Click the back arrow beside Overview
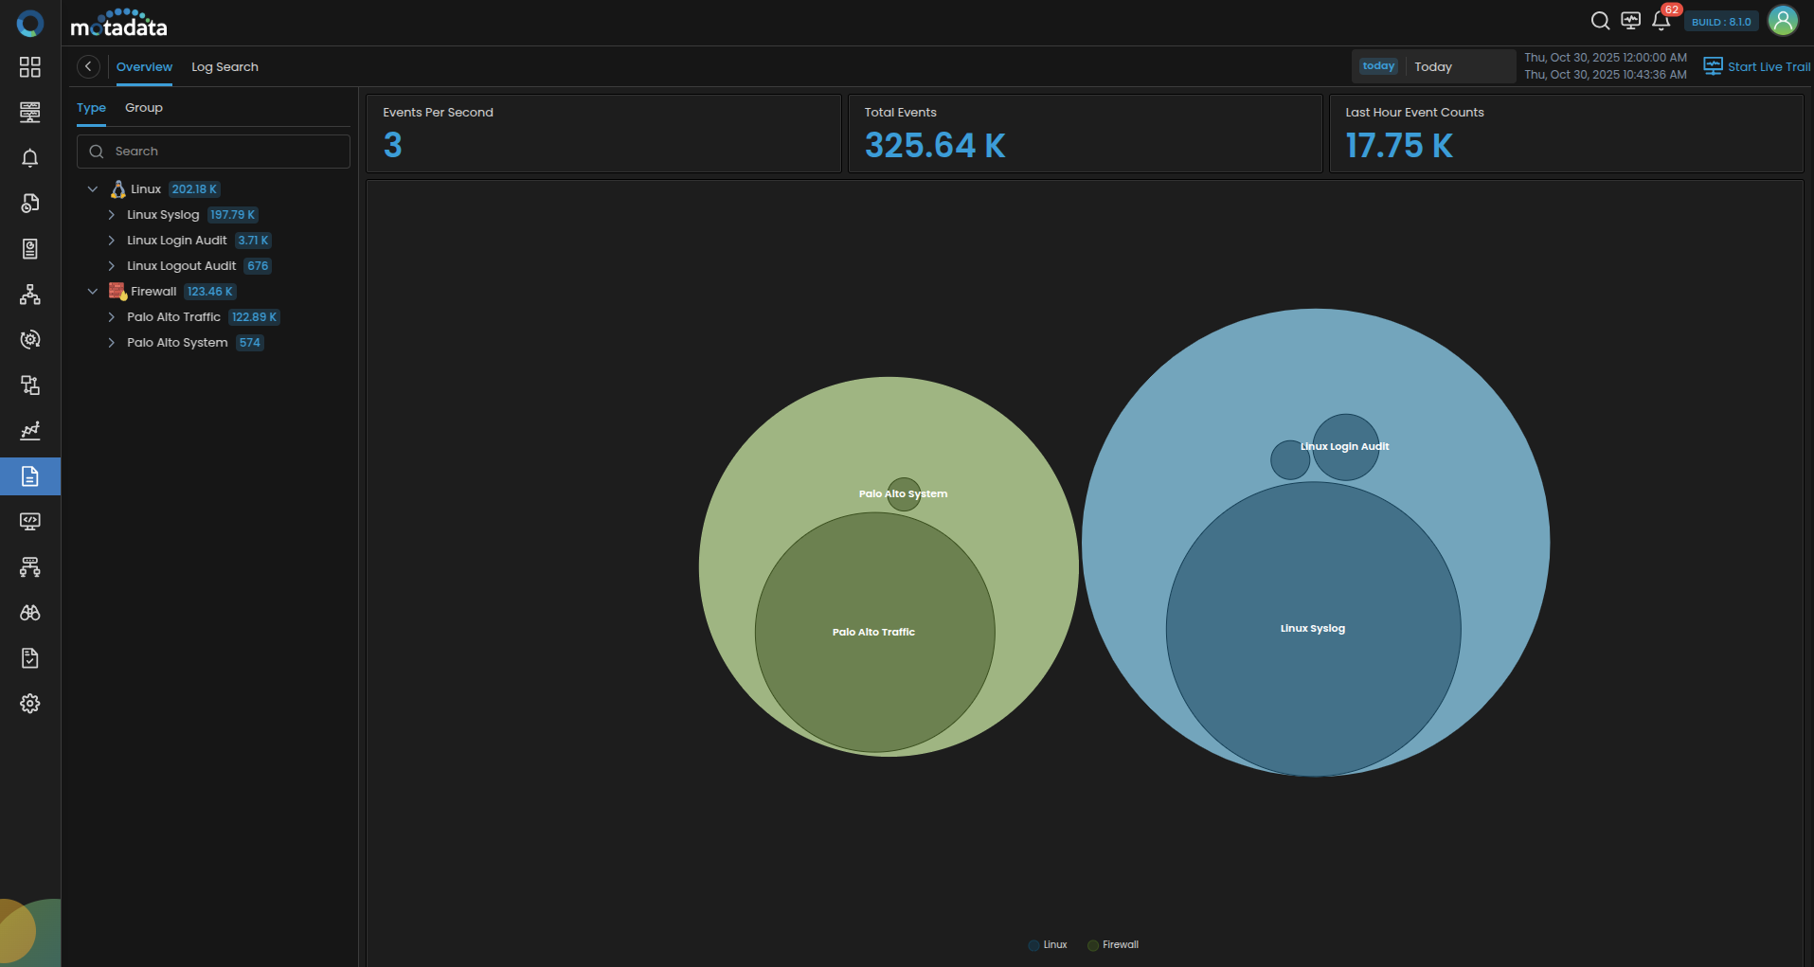1814x967 pixels. pyautogui.click(x=88, y=66)
